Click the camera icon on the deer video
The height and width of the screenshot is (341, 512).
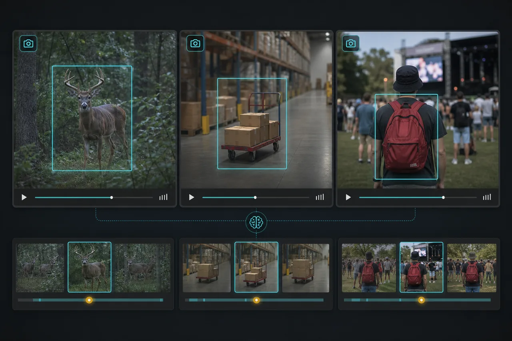pyautogui.click(x=28, y=44)
